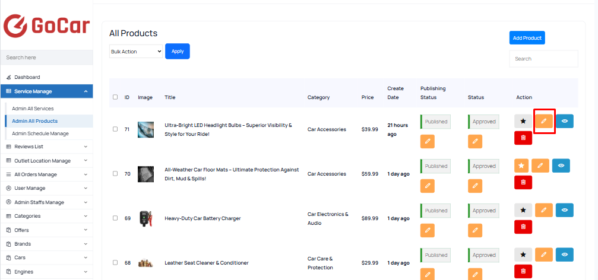Open Admin All Services in sidebar
Image resolution: width=598 pixels, height=280 pixels.
coord(33,109)
